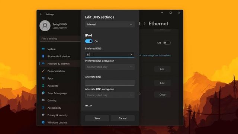Open Privacy & security category
Viewport: 238px width, 134px height.
tap(58, 115)
